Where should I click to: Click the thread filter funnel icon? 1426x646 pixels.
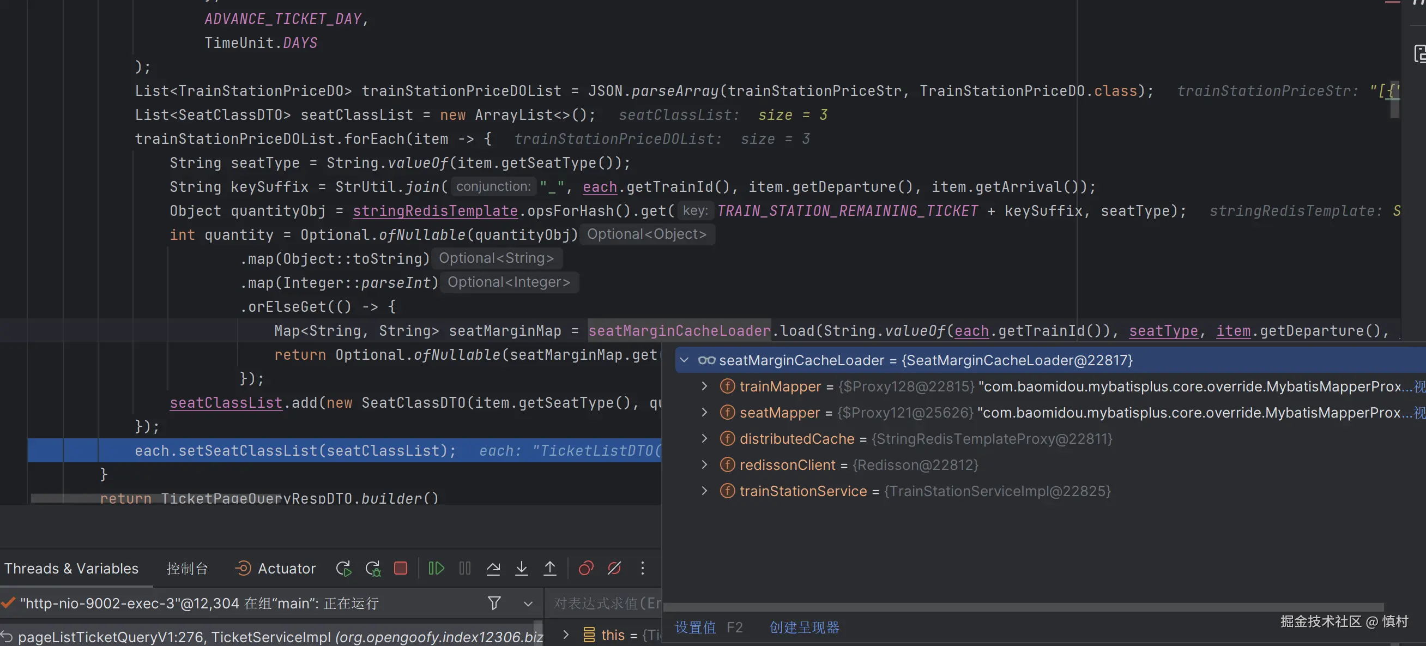tap(494, 603)
